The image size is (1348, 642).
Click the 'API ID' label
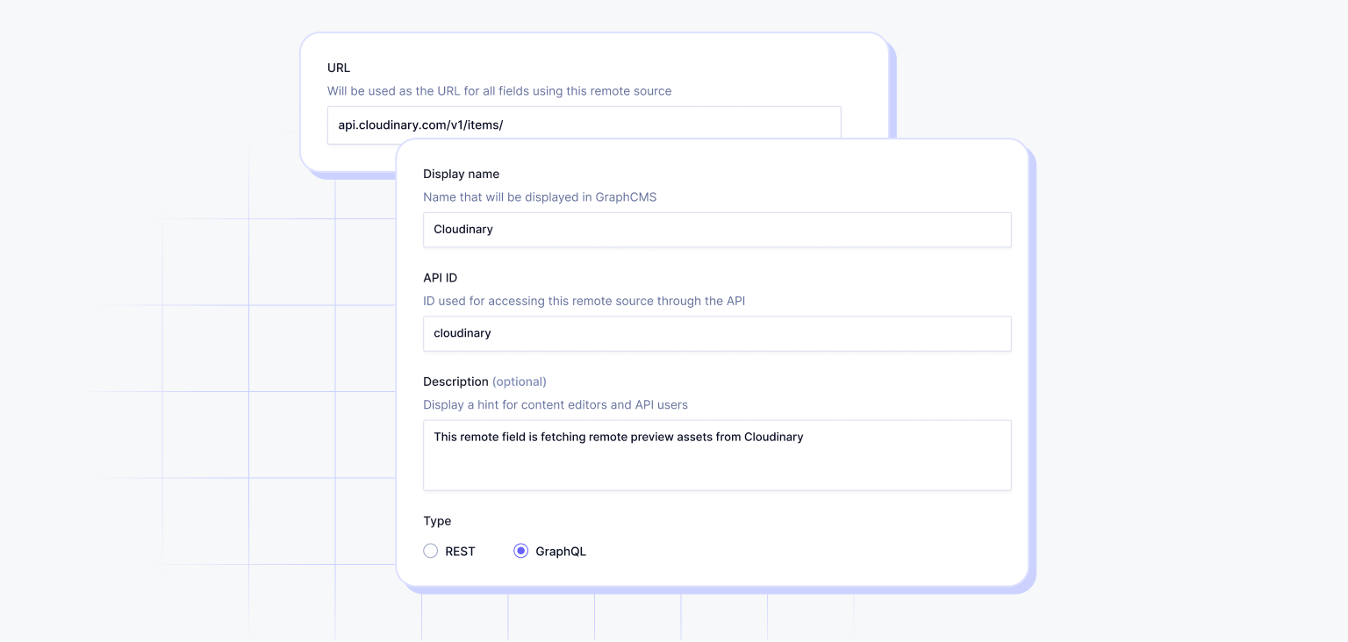point(440,277)
